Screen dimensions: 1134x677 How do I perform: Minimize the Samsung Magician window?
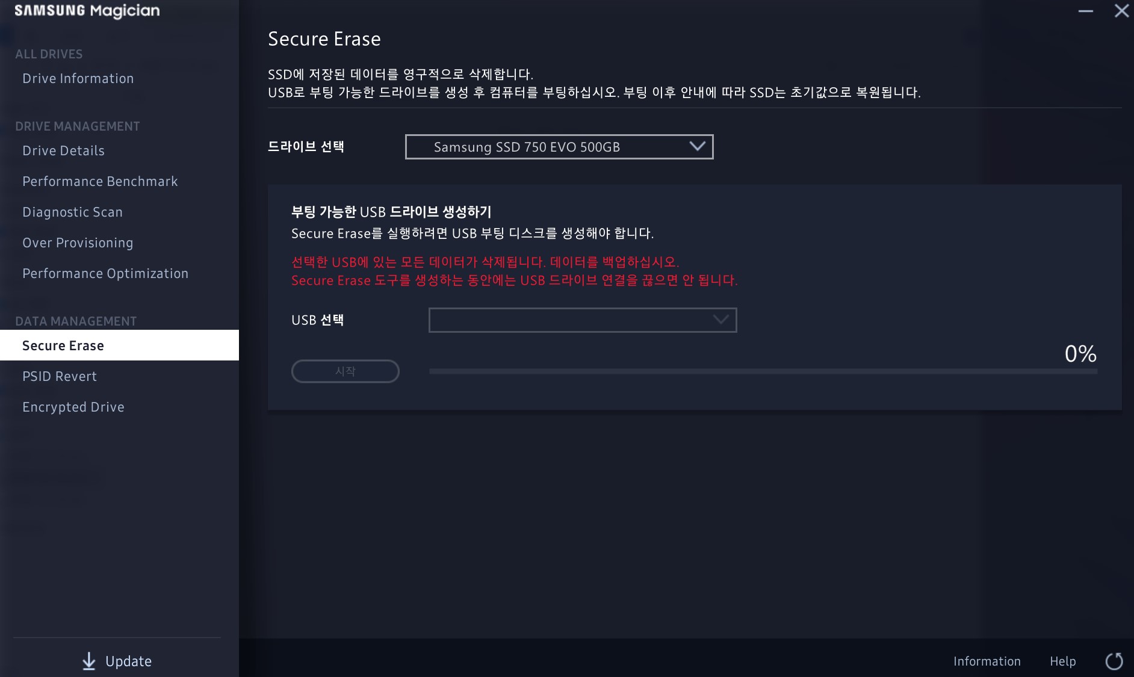tap(1085, 11)
